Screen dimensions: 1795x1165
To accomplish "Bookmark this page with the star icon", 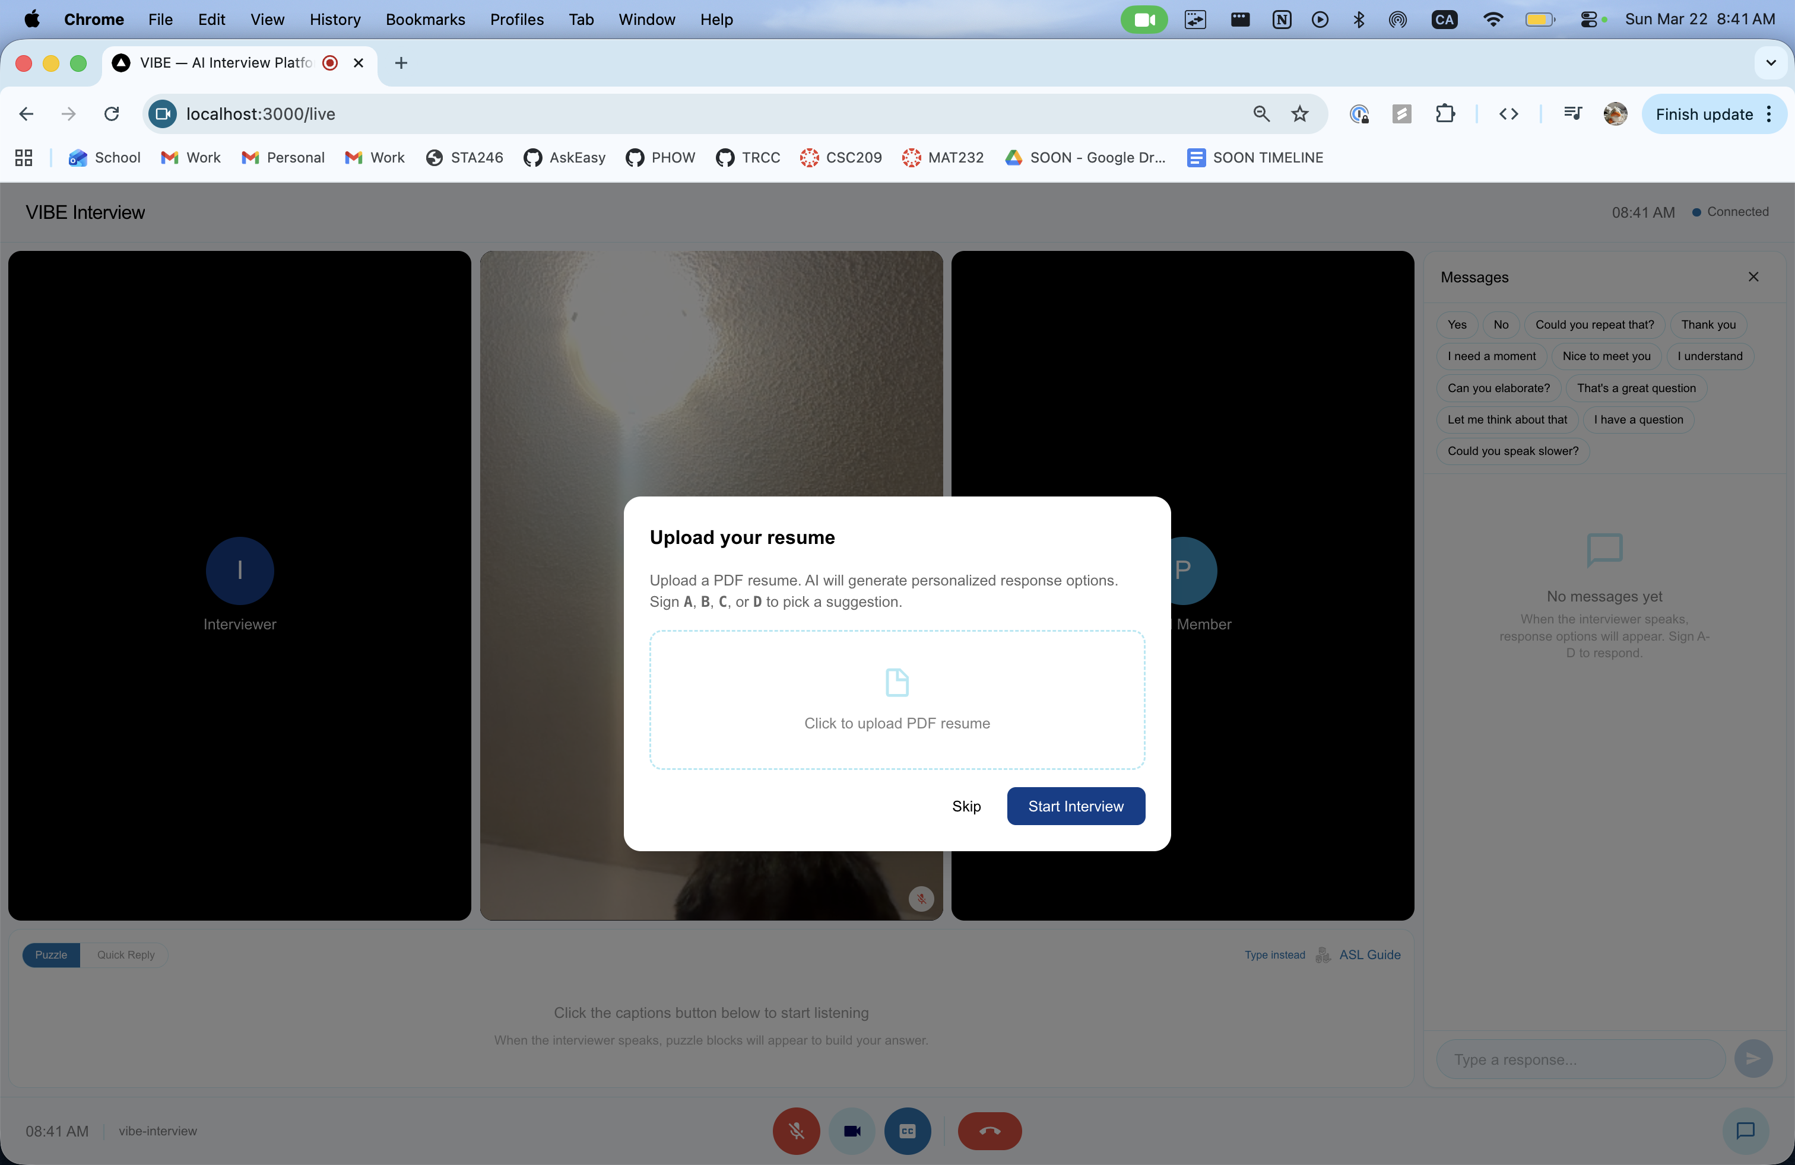I will tap(1299, 114).
